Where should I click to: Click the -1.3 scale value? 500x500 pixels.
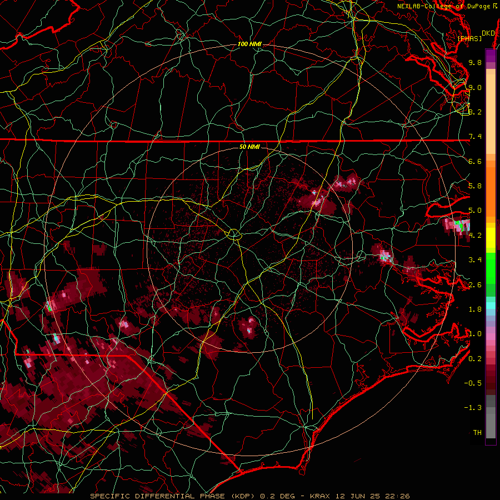pos(473,408)
